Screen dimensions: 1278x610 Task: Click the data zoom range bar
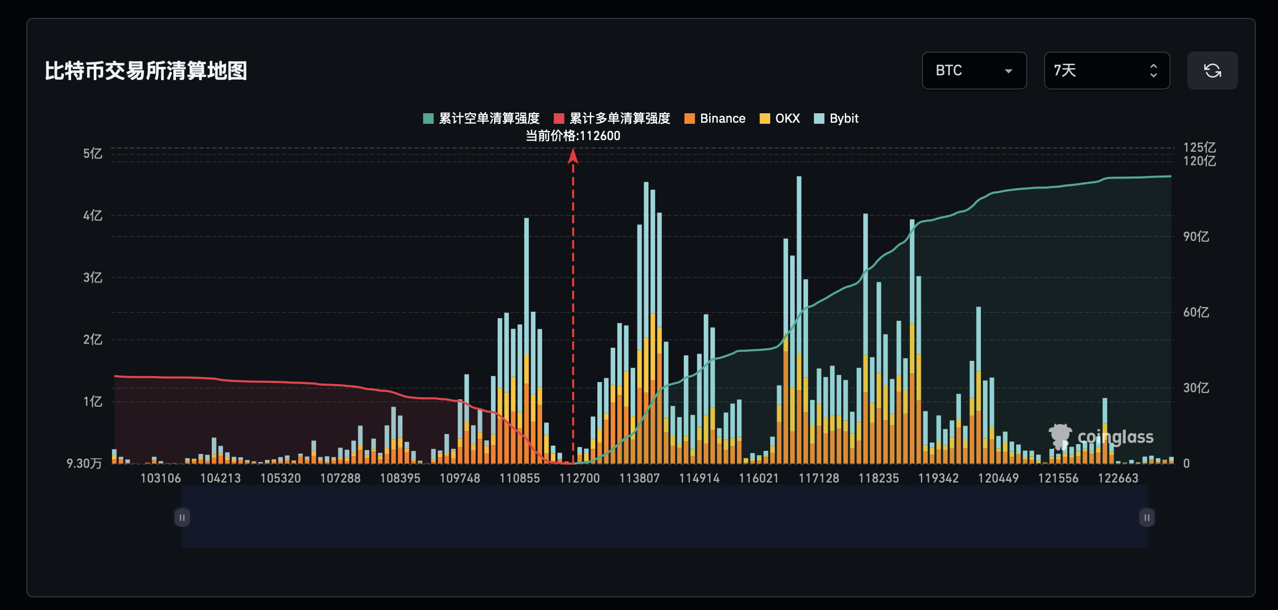(664, 517)
